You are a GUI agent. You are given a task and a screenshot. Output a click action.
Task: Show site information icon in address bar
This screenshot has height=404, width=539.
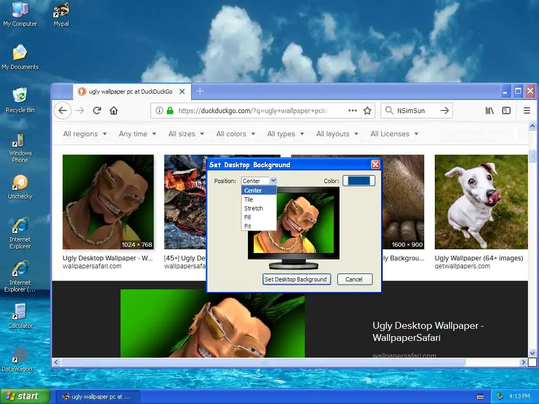(159, 110)
